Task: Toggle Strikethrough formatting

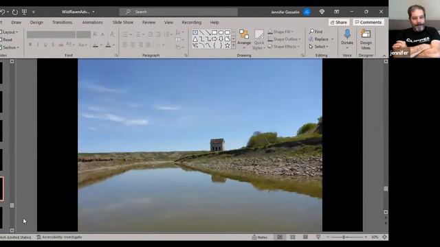Action: click(x=60, y=45)
